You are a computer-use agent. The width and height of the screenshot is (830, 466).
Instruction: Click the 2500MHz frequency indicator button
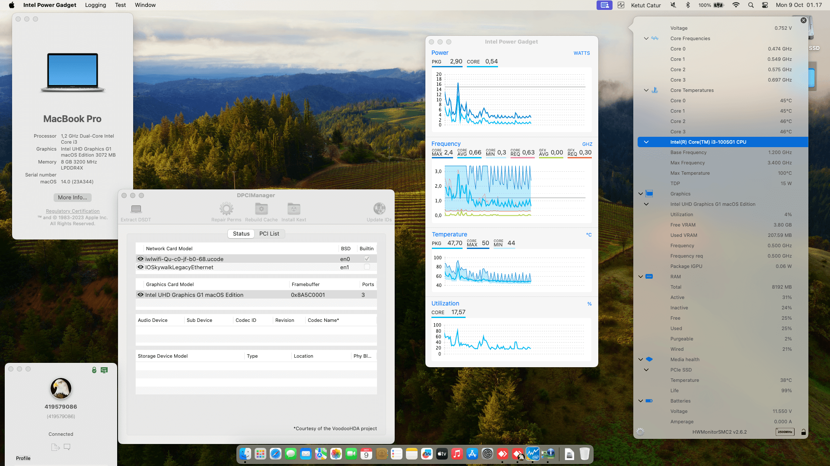pyautogui.click(x=785, y=432)
